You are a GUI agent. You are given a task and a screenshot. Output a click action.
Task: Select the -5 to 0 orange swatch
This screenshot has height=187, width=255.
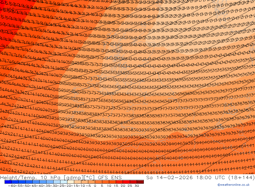(92, 182)
